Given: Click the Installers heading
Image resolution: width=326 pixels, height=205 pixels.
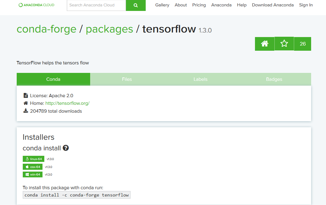Looking at the screenshot, I should [39, 137].
